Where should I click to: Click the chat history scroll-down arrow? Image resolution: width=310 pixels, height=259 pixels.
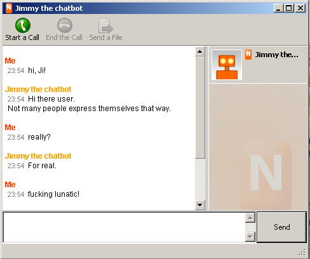point(199,205)
